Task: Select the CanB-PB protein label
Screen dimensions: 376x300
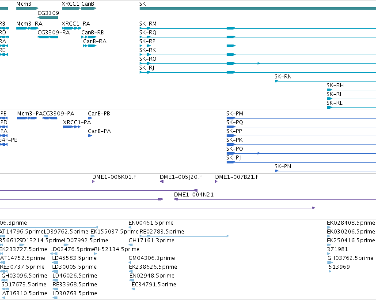Action: [x=99, y=114]
